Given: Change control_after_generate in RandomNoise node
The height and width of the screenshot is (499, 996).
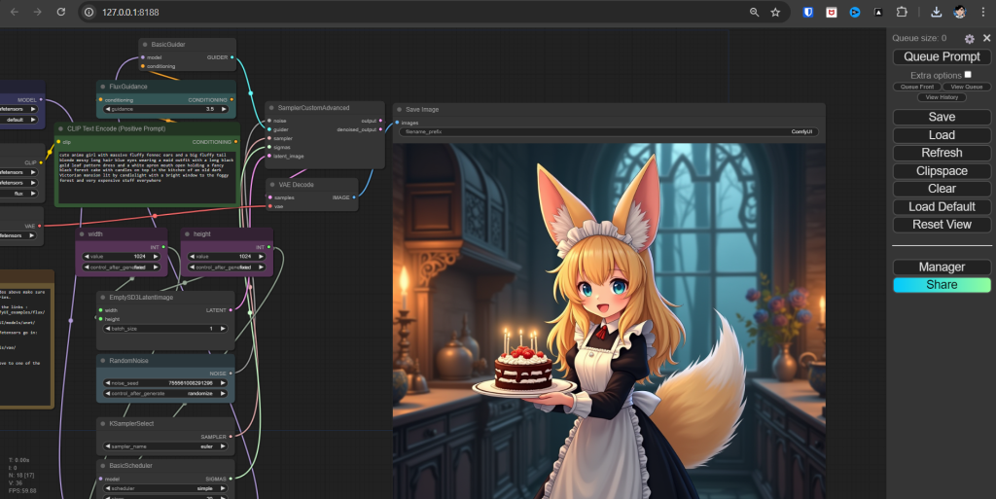Looking at the screenshot, I should (x=165, y=394).
